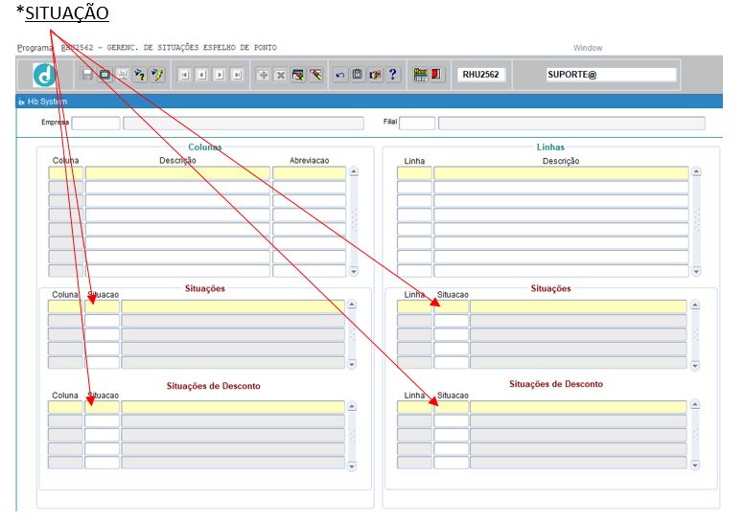
Task: Click the 'Linhas' panel heading
Action: 550,147
